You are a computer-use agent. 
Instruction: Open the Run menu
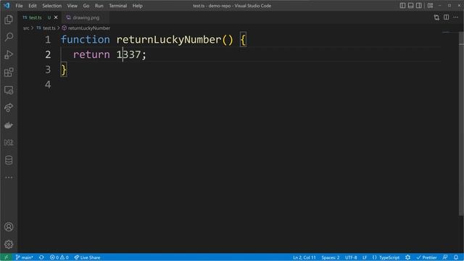coord(99,6)
